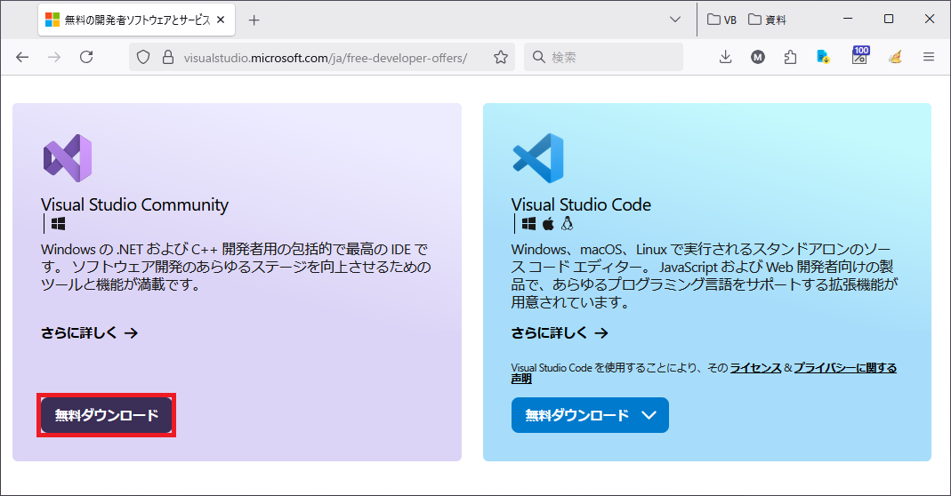The image size is (951, 496).
Task: Bookmark this page with the star
Action: (500, 57)
